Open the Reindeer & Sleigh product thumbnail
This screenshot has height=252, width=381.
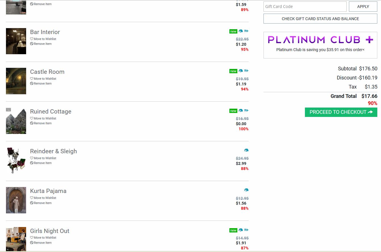pyautogui.click(x=16, y=160)
